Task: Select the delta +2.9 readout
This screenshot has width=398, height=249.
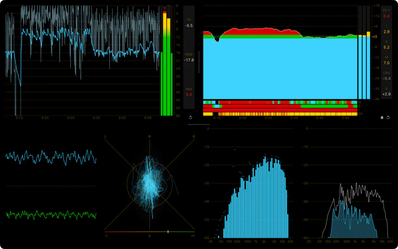Action: [386, 91]
